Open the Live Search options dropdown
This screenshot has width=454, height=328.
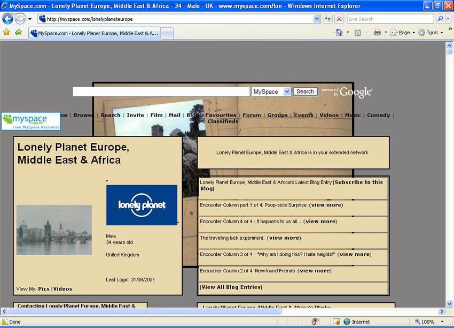(448, 19)
